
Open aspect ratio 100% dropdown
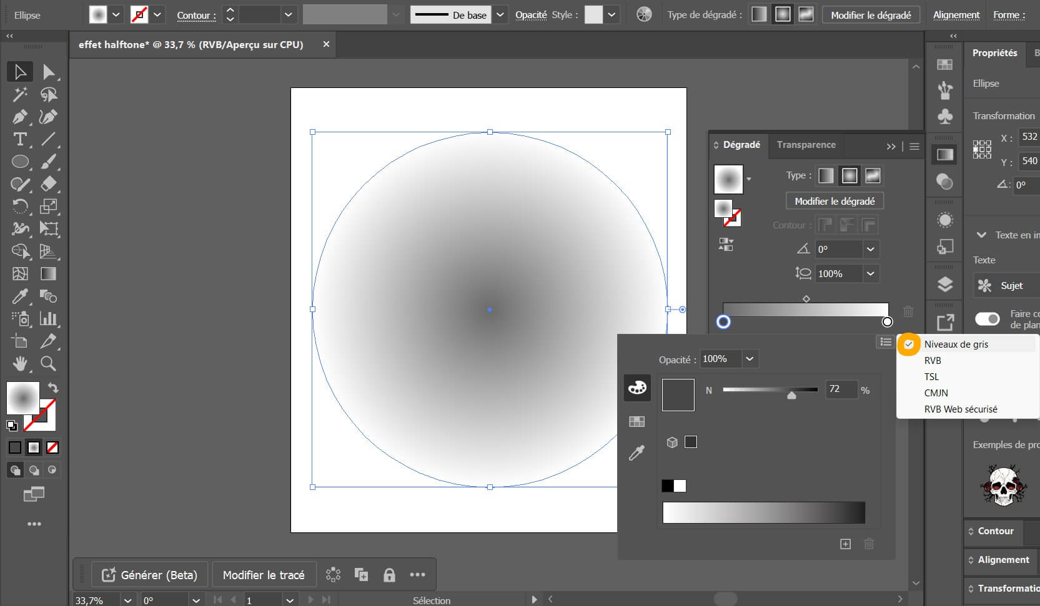pyautogui.click(x=871, y=273)
